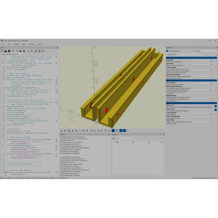Click the Info column header in Error-Log
Viewport: 218px width, 218px height.
[161, 142]
